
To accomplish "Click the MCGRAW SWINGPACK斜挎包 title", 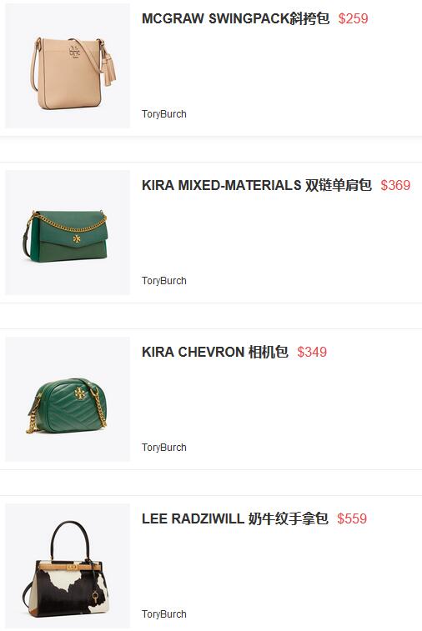I will pyautogui.click(x=235, y=18).
